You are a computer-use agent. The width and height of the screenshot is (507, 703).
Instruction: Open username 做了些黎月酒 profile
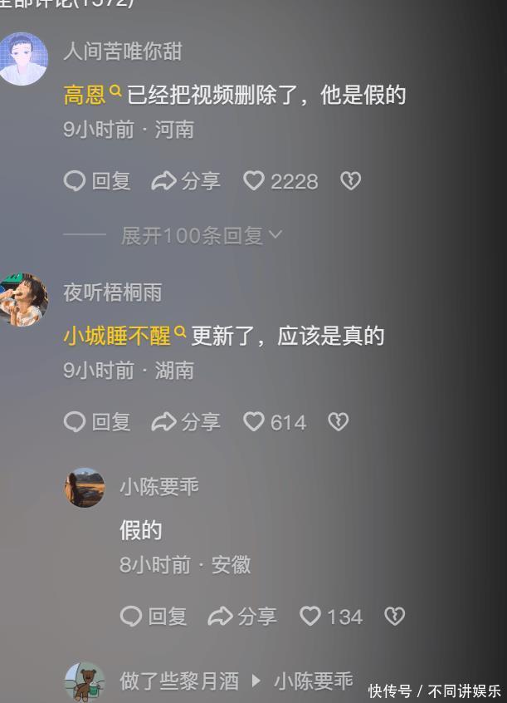click(x=179, y=681)
